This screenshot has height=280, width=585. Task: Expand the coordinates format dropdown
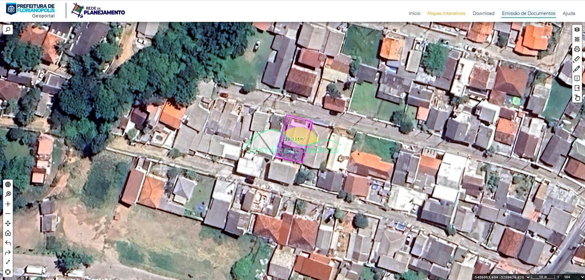(x=528, y=277)
